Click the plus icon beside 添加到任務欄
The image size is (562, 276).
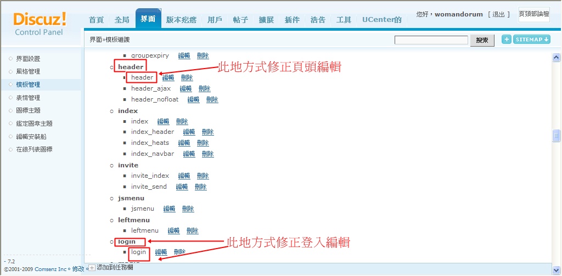(x=92, y=268)
